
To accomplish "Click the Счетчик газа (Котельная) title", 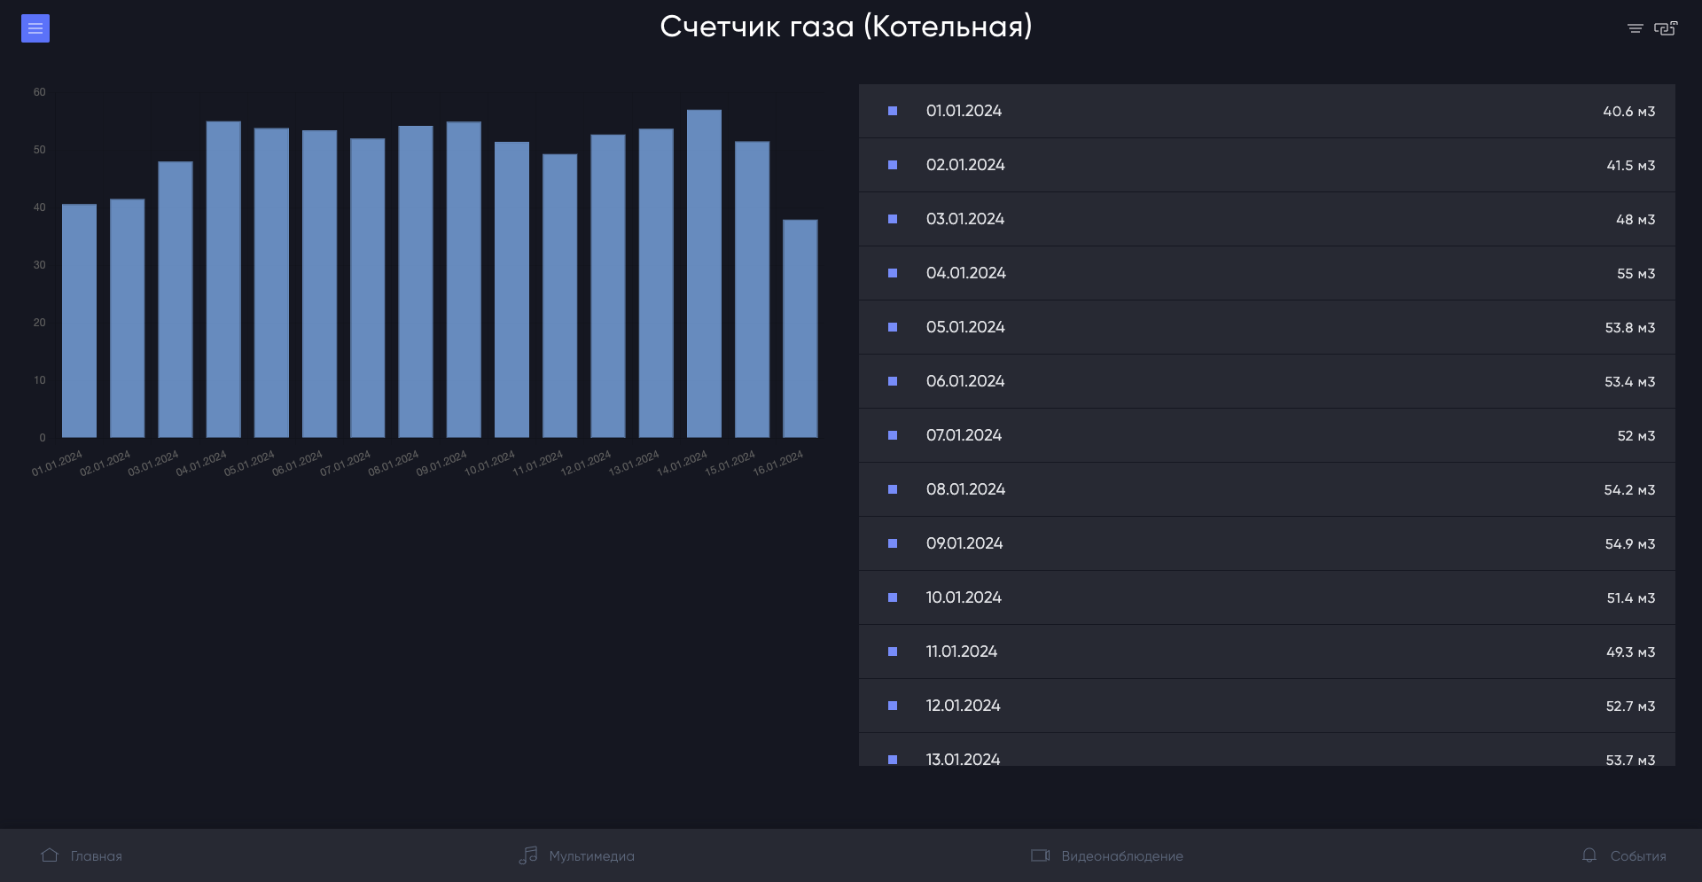I will pos(847,27).
